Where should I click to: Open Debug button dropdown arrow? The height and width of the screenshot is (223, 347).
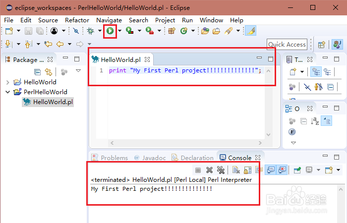pyautogui.click(x=100, y=31)
